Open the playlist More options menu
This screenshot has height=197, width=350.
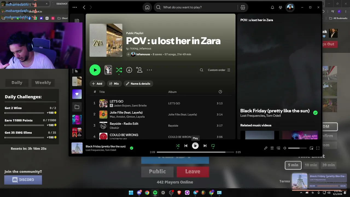tap(149, 70)
